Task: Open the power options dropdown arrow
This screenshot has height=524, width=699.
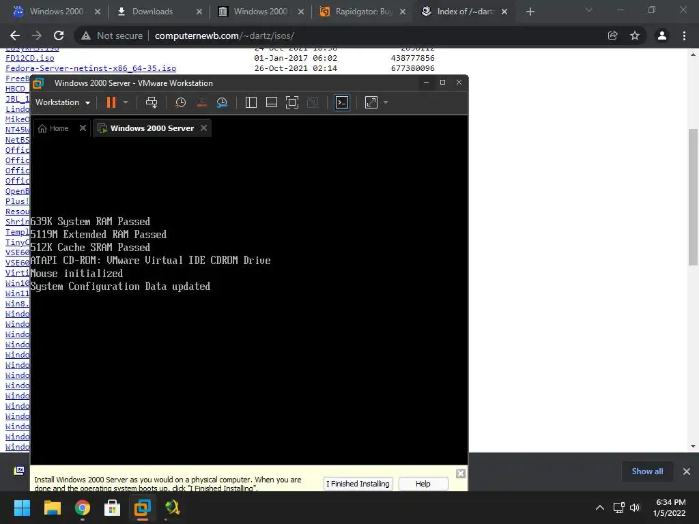Action: pos(126,102)
